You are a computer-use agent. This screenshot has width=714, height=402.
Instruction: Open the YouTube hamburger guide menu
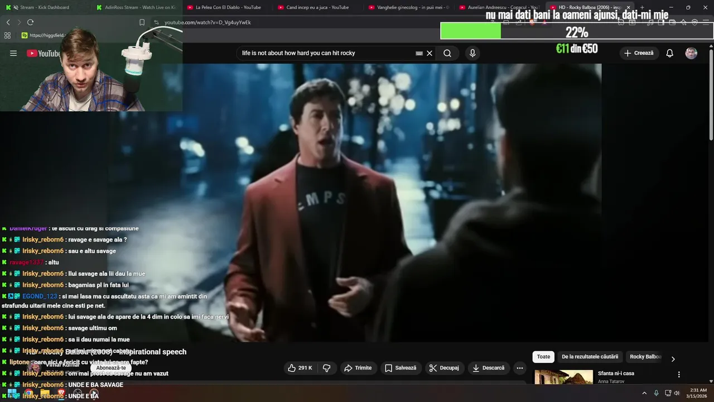(x=13, y=53)
